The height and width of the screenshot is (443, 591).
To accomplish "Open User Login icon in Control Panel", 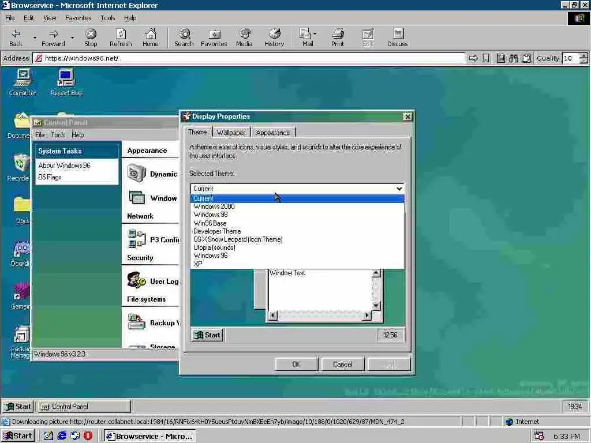I will 136,281.
